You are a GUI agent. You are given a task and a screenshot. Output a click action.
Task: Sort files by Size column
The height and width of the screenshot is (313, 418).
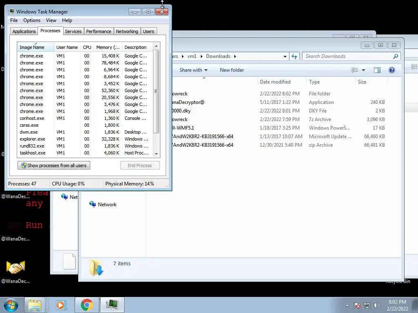371,82
